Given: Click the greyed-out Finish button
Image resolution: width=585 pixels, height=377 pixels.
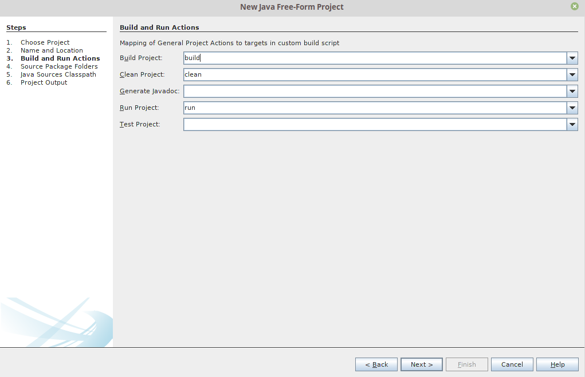Looking at the screenshot, I should coord(466,364).
